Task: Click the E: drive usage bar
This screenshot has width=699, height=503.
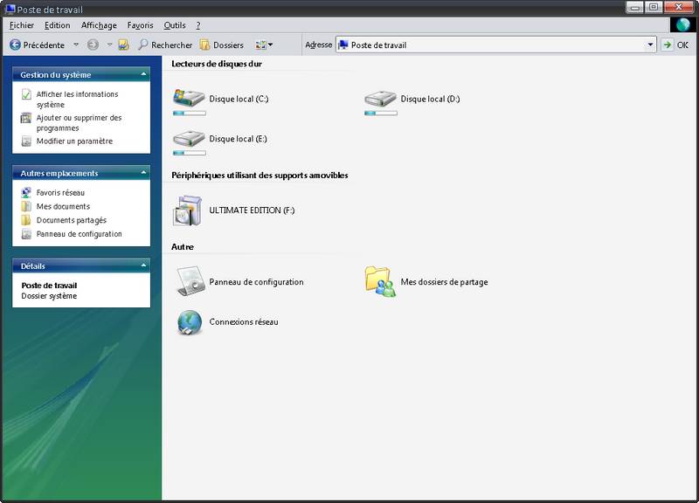Action: [x=190, y=153]
